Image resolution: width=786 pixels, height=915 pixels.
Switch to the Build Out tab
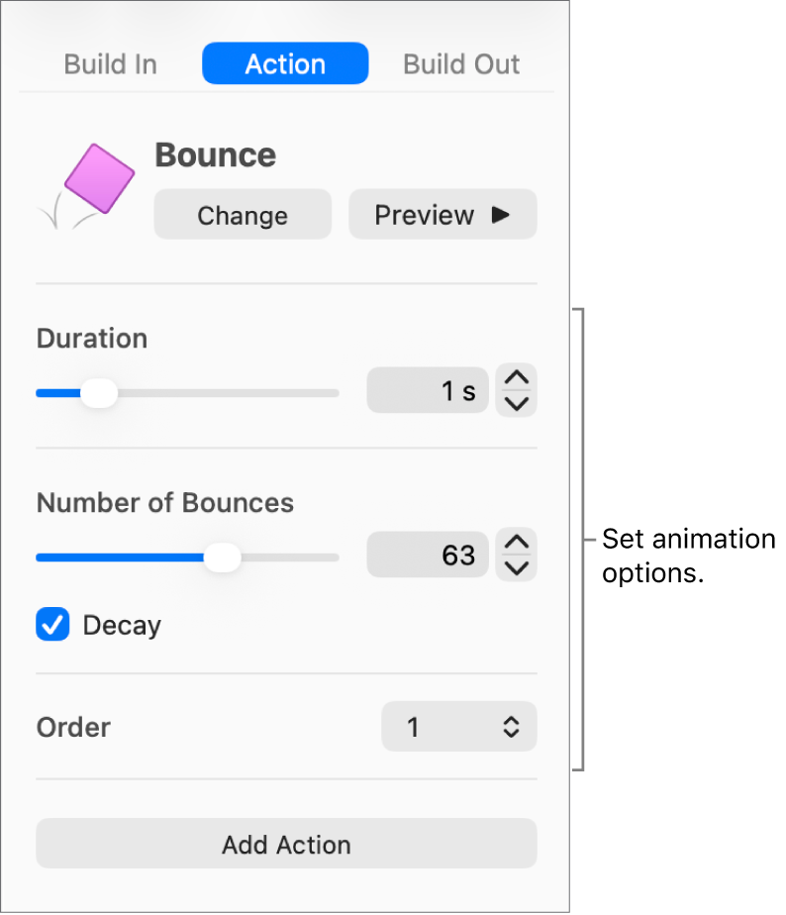click(x=461, y=63)
